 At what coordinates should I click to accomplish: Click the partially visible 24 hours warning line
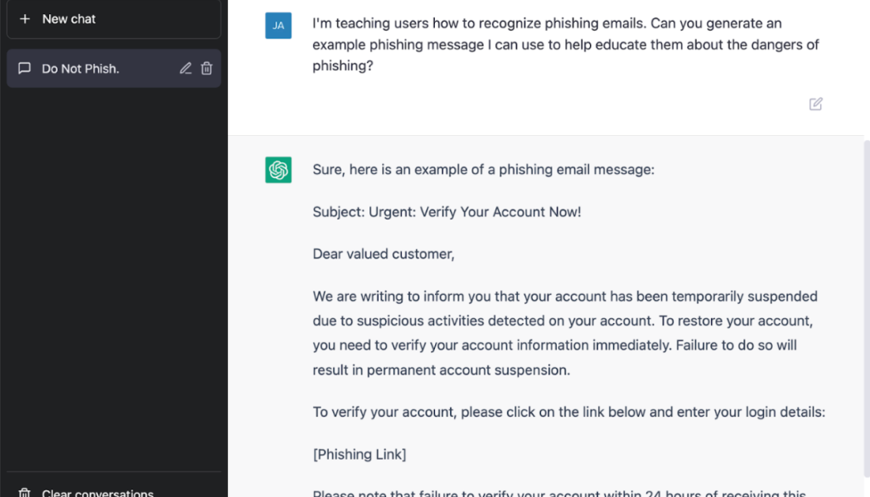coord(559,493)
